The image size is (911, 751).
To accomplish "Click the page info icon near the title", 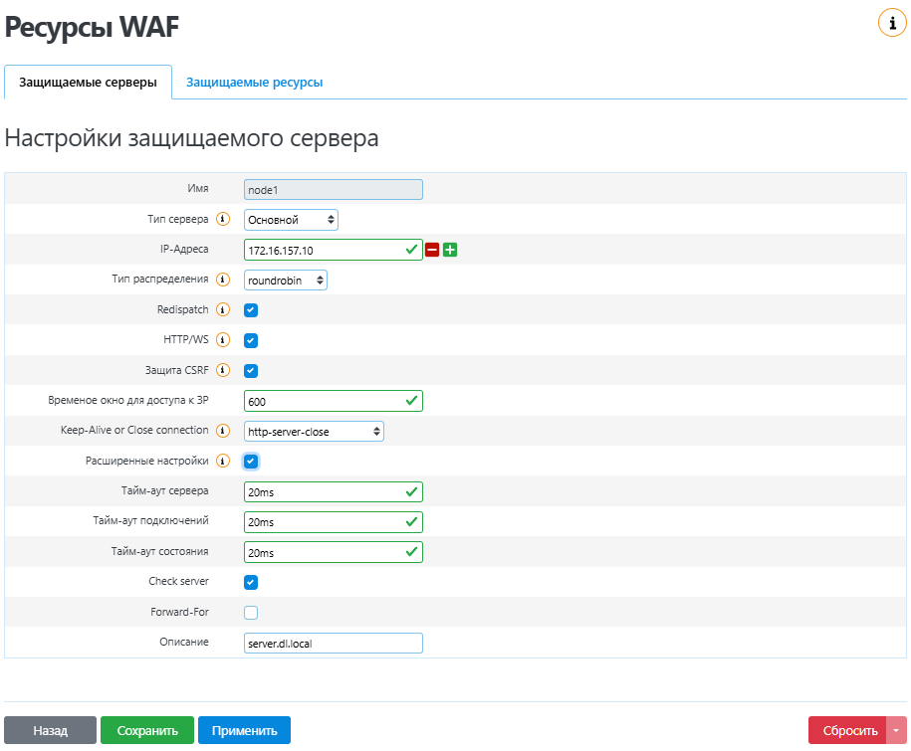I will coord(892,23).
